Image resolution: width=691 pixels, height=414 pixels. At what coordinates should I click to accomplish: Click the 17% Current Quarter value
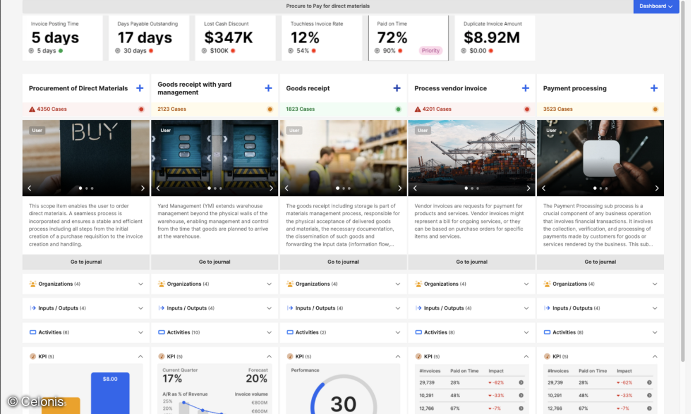[x=172, y=378]
